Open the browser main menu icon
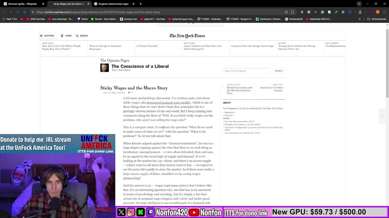Viewport: 389px width, 218px height. (x=384, y=12)
